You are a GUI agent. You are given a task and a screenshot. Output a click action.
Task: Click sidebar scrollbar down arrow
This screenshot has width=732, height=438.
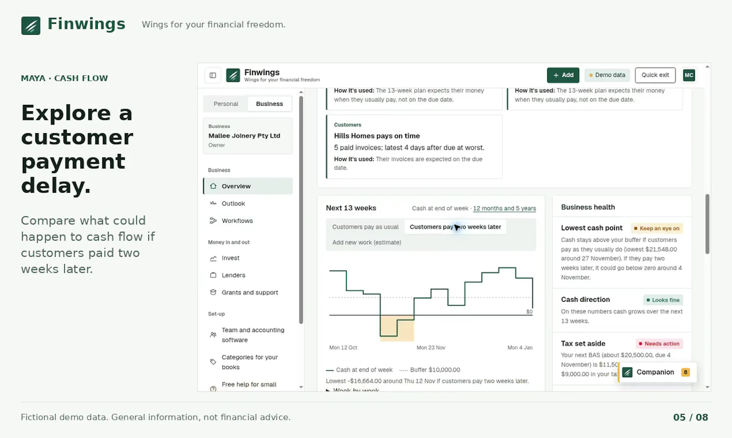[x=301, y=387]
